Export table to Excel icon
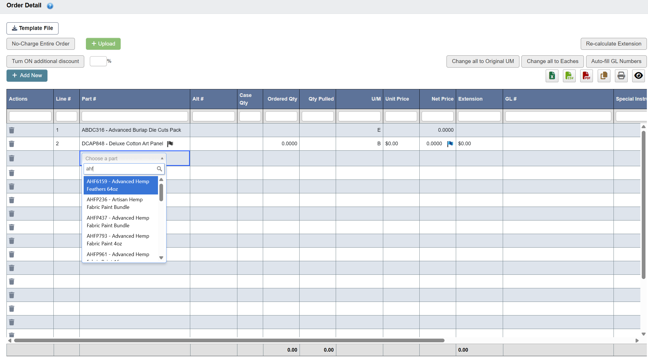 pos(552,76)
